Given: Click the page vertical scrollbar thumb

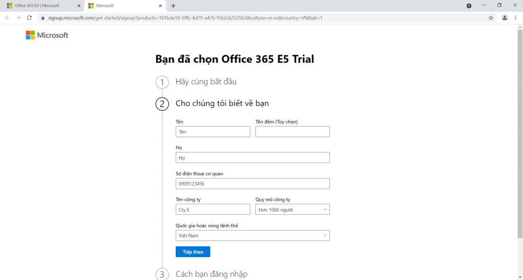Looking at the screenshot, I should coord(520,134).
